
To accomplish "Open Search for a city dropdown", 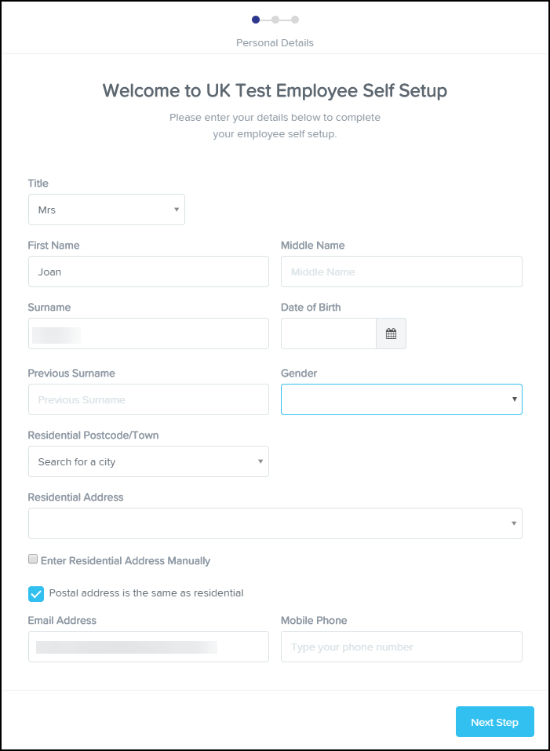I will click(x=148, y=461).
